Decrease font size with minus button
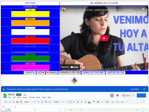The width and height of the screenshot is (149, 112). [66, 102]
